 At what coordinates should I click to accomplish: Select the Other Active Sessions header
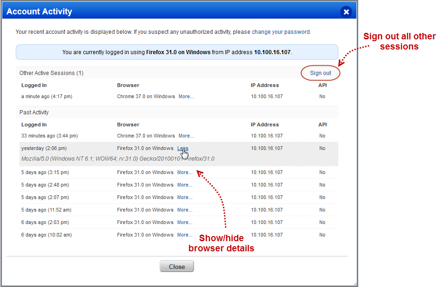pos(51,73)
